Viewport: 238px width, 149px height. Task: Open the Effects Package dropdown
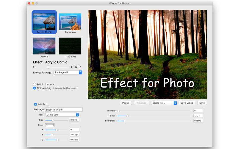(x=68, y=72)
